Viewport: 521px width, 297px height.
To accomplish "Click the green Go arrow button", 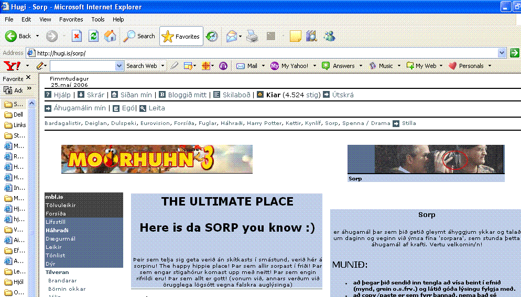I will (x=514, y=53).
